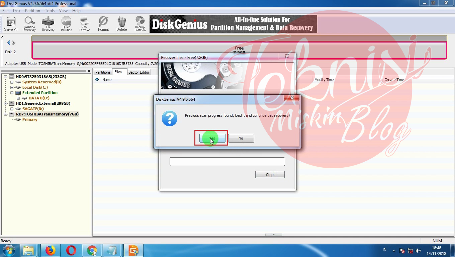455x257 pixels.
Task: Close the DiskGenius confirmation dialog
Action: [x=292, y=98]
